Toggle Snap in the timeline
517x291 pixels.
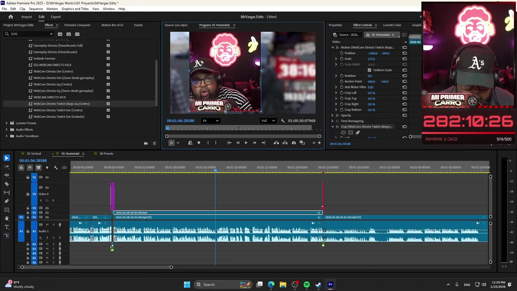point(29,167)
